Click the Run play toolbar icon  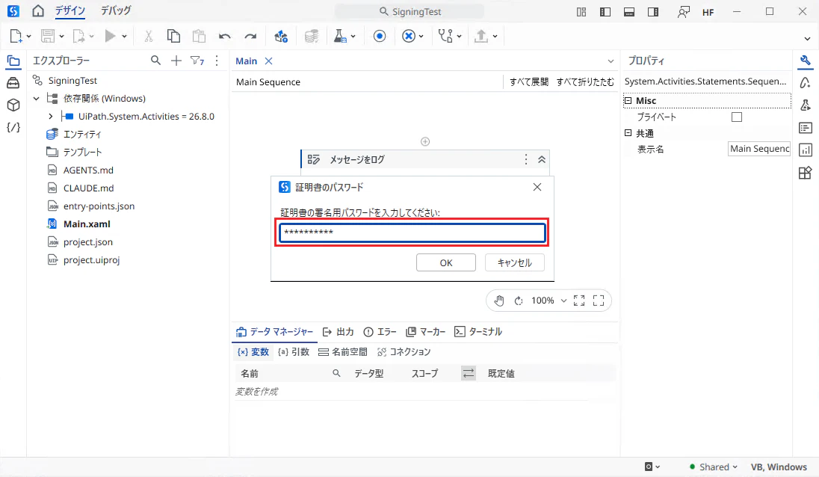[x=110, y=36]
